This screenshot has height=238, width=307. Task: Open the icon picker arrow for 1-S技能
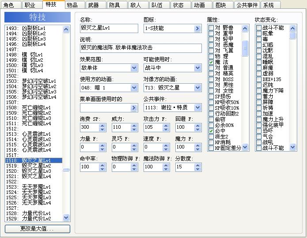tap(197, 29)
